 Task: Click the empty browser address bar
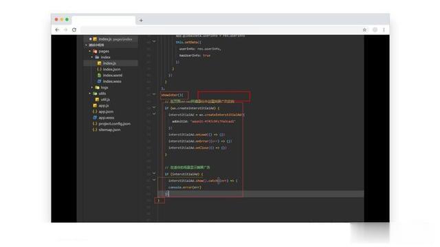pos(220,30)
